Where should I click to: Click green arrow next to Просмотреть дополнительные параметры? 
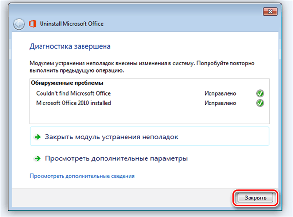click(x=38, y=158)
